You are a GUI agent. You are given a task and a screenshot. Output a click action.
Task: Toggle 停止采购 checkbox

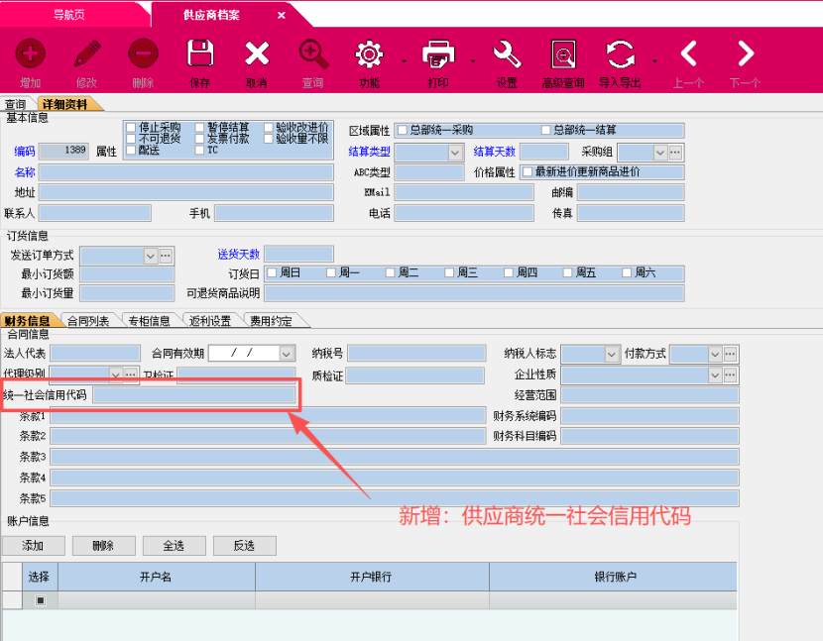coord(131,128)
